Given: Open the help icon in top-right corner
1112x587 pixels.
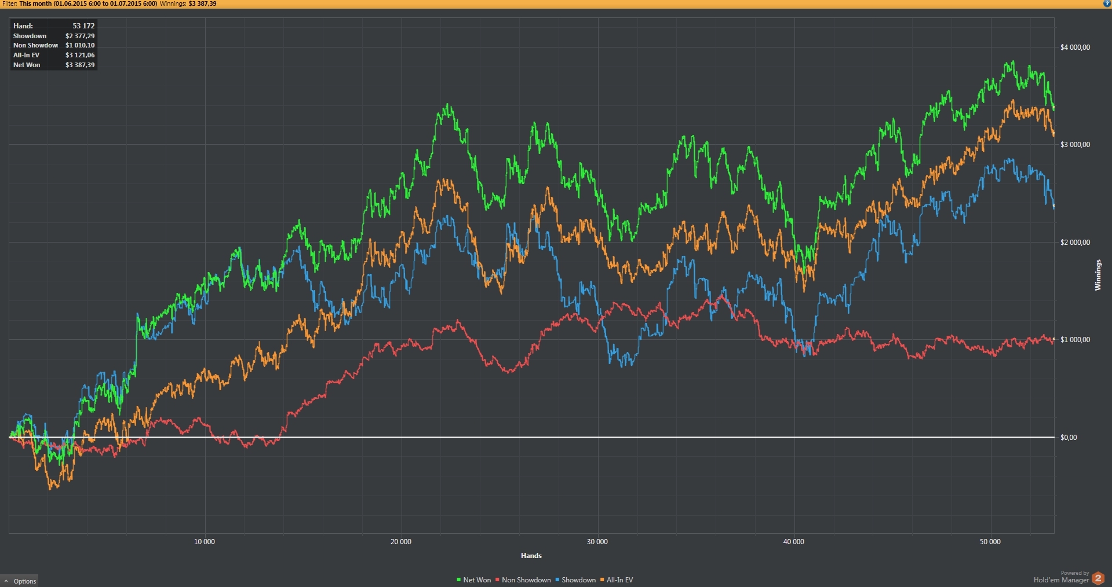Looking at the screenshot, I should click(1107, 3).
